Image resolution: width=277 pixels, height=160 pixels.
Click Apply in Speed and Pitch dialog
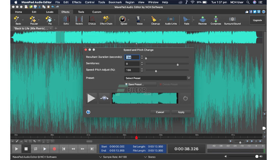click(181, 112)
